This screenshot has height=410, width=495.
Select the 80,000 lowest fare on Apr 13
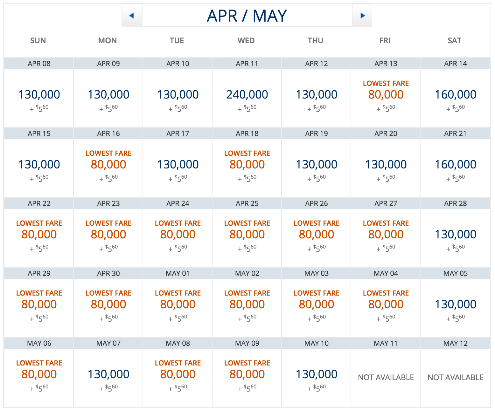pyautogui.click(x=386, y=95)
